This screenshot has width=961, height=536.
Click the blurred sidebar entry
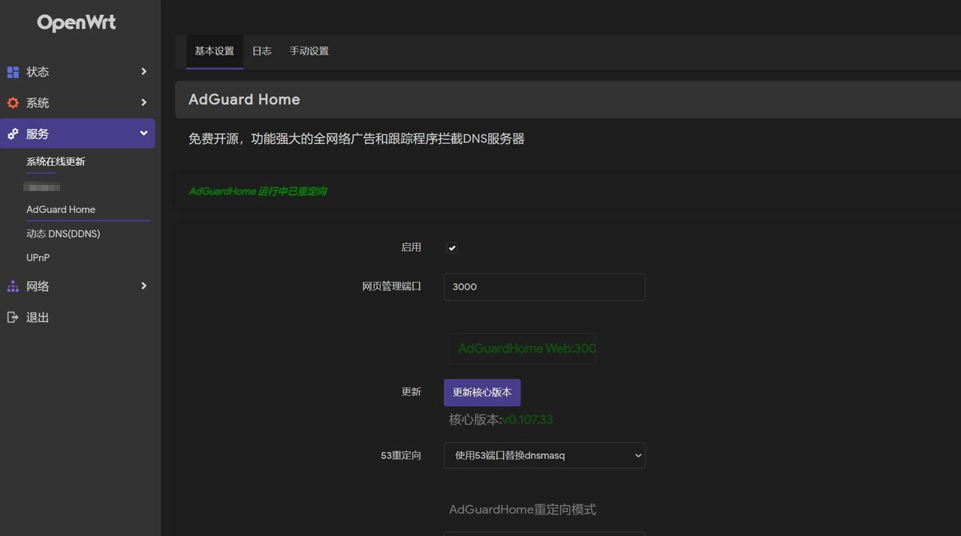point(42,186)
